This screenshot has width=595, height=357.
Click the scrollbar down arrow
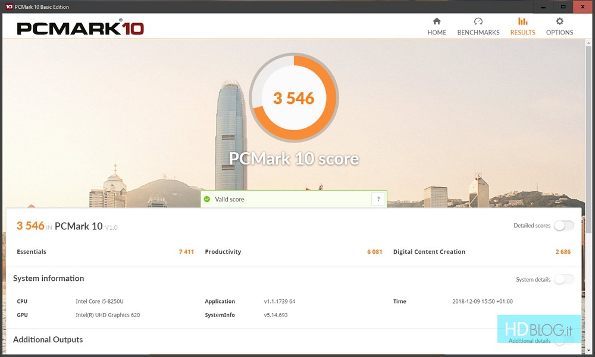pyautogui.click(x=588, y=350)
